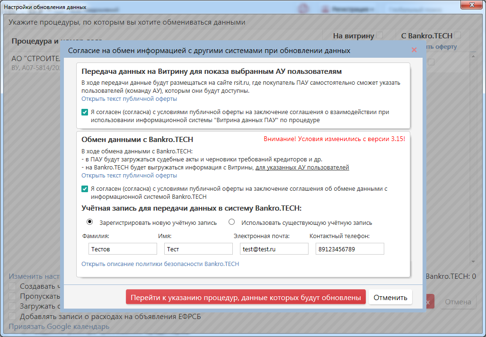This screenshot has width=486, height=337.
Task: Open 'Привязать Google календарь' link
Action: (59, 327)
